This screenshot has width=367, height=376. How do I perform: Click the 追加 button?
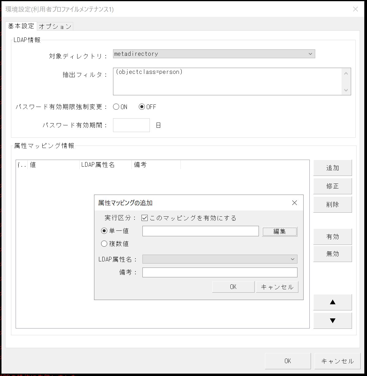pos(332,168)
